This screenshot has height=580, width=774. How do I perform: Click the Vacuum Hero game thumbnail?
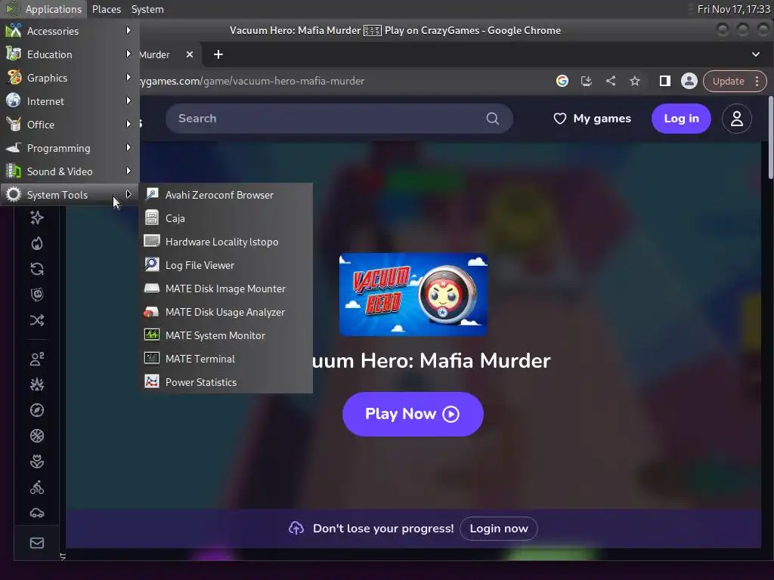(413, 295)
